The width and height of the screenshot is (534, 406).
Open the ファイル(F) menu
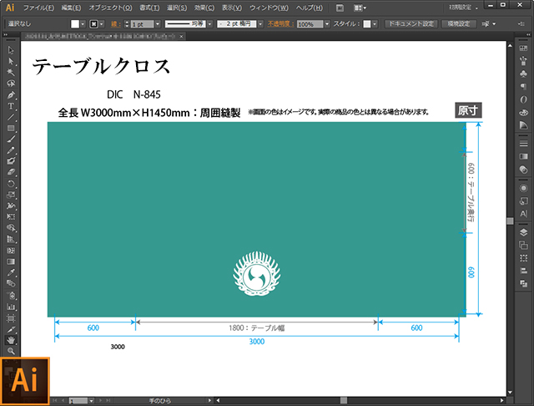tap(38, 8)
